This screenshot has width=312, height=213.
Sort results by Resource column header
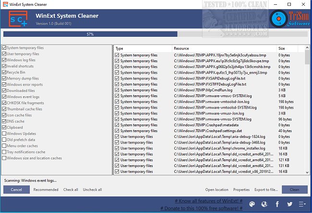224,48
